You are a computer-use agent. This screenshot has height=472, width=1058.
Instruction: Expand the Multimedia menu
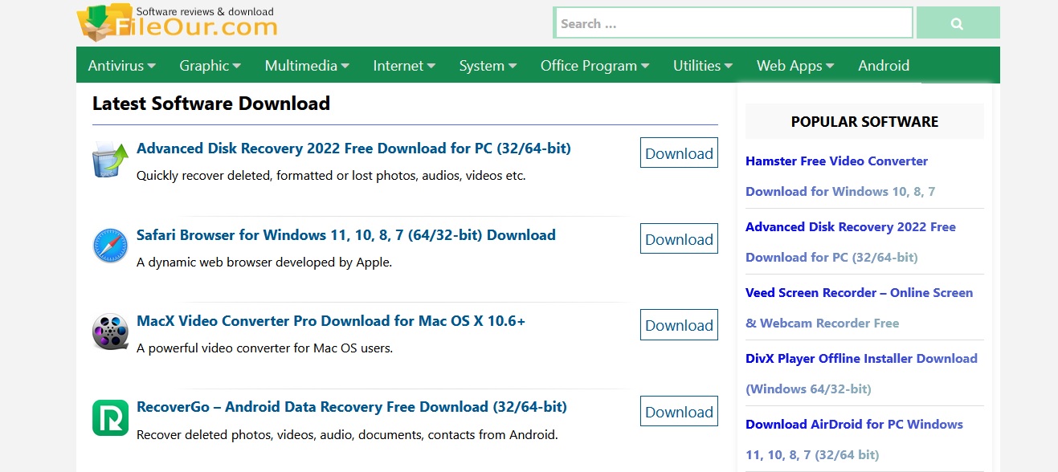pos(308,66)
